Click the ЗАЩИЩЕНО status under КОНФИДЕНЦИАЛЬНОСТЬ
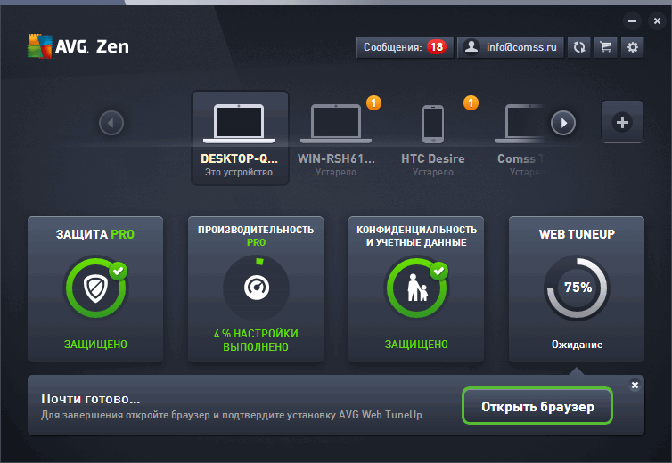Screen dimensions: 672x463 (x=416, y=345)
